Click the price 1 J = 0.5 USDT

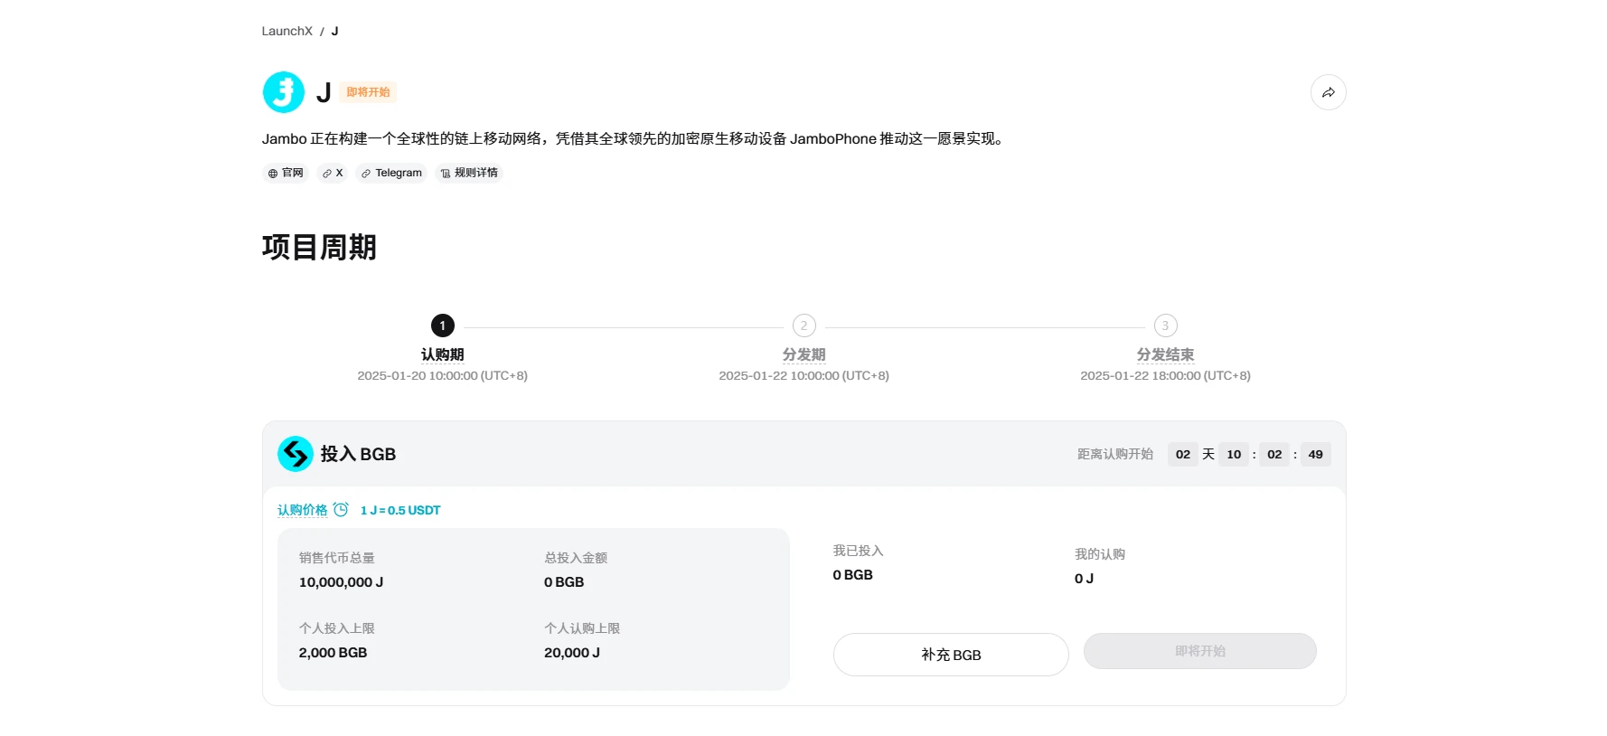click(x=400, y=510)
